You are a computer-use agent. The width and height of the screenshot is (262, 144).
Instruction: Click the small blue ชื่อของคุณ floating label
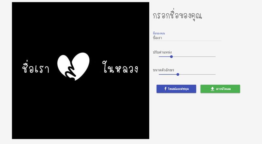pos(159,33)
